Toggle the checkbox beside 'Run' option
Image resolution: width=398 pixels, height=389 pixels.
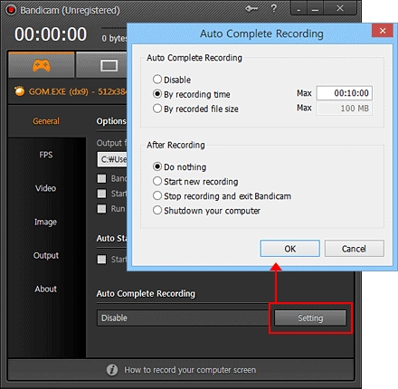(x=101, y=209)
